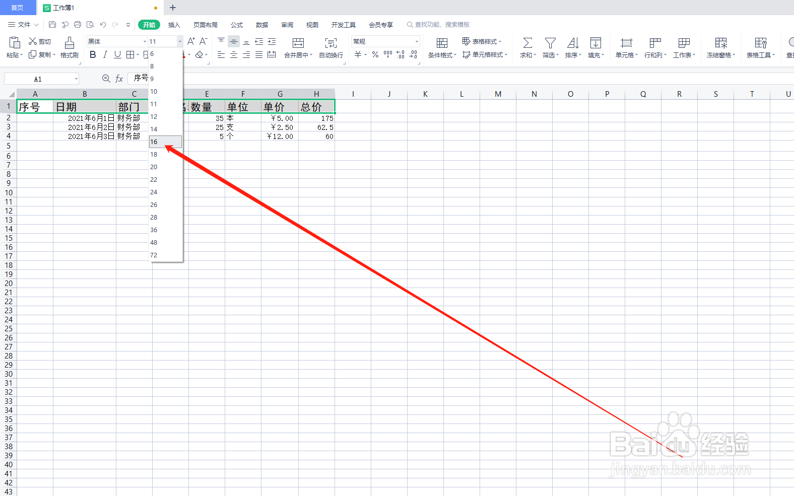794x496 pixels.
Task: Toggle top vertical alignment
Action: pyautogui.click(x=221, y=41)
